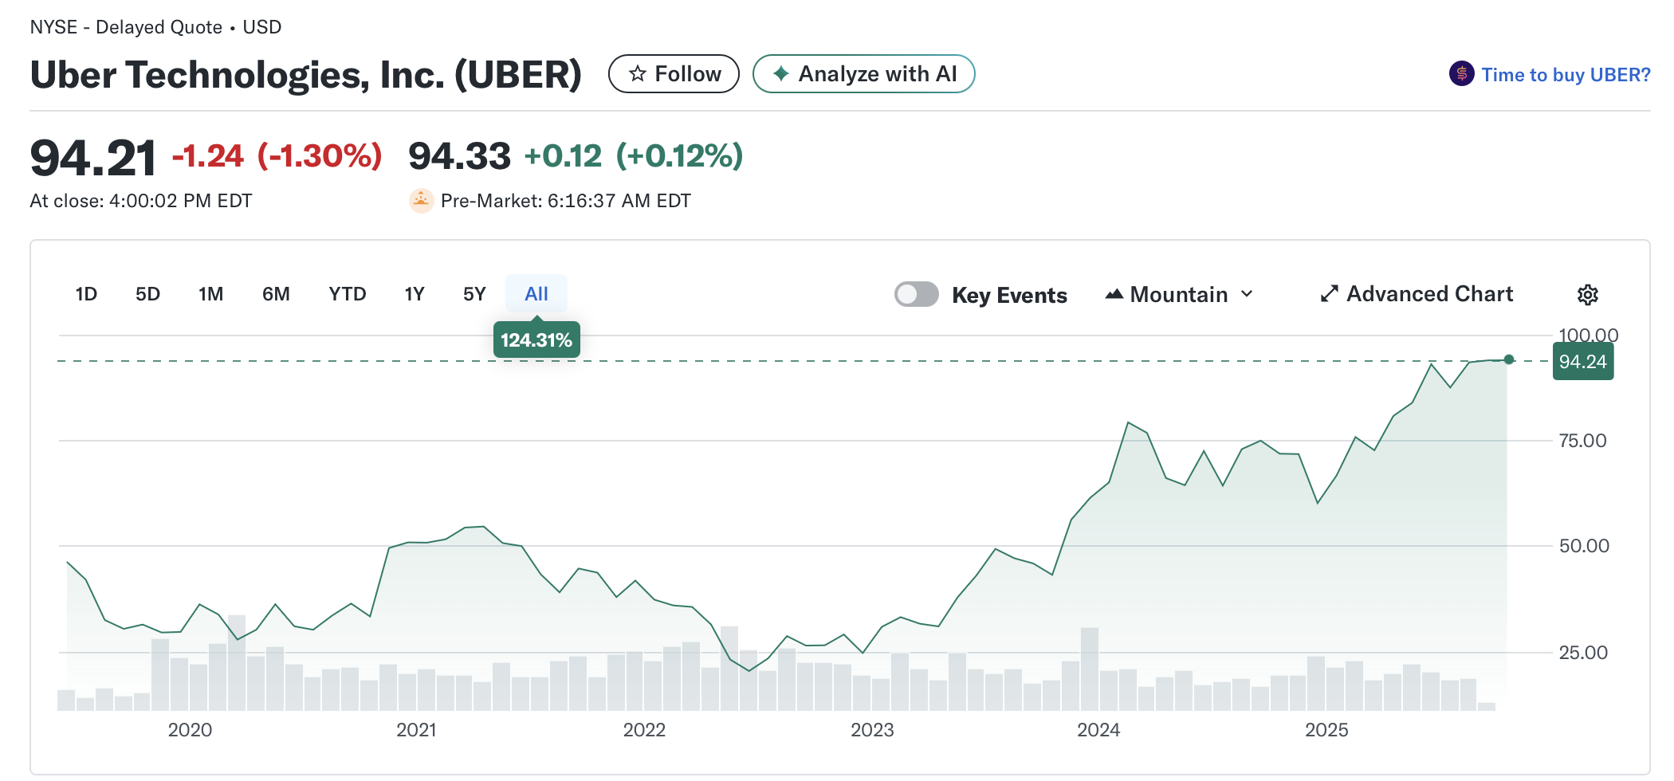Screen dimensions: 1674x781
Task: Click the diamond icon in Analyze with AI
Action: coord(779,73)
